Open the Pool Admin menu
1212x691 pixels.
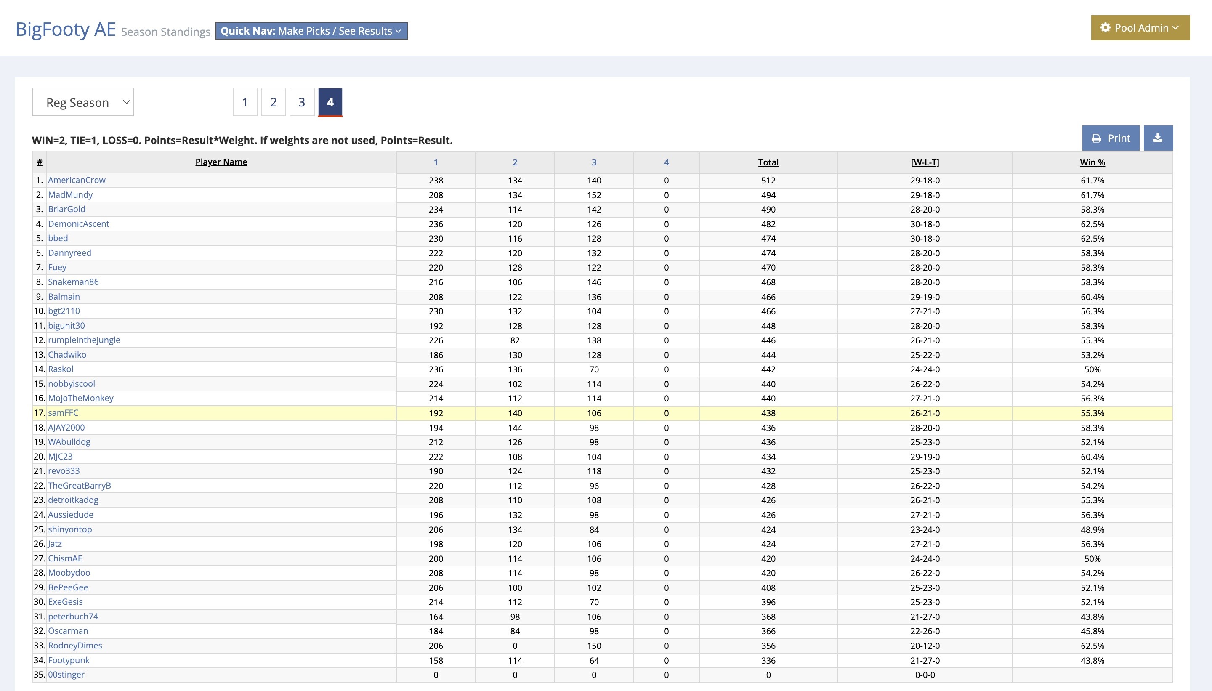coord(1140,27)
